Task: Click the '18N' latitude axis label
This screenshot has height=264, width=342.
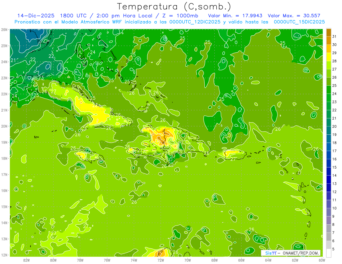Action: [x=4, y=158]
